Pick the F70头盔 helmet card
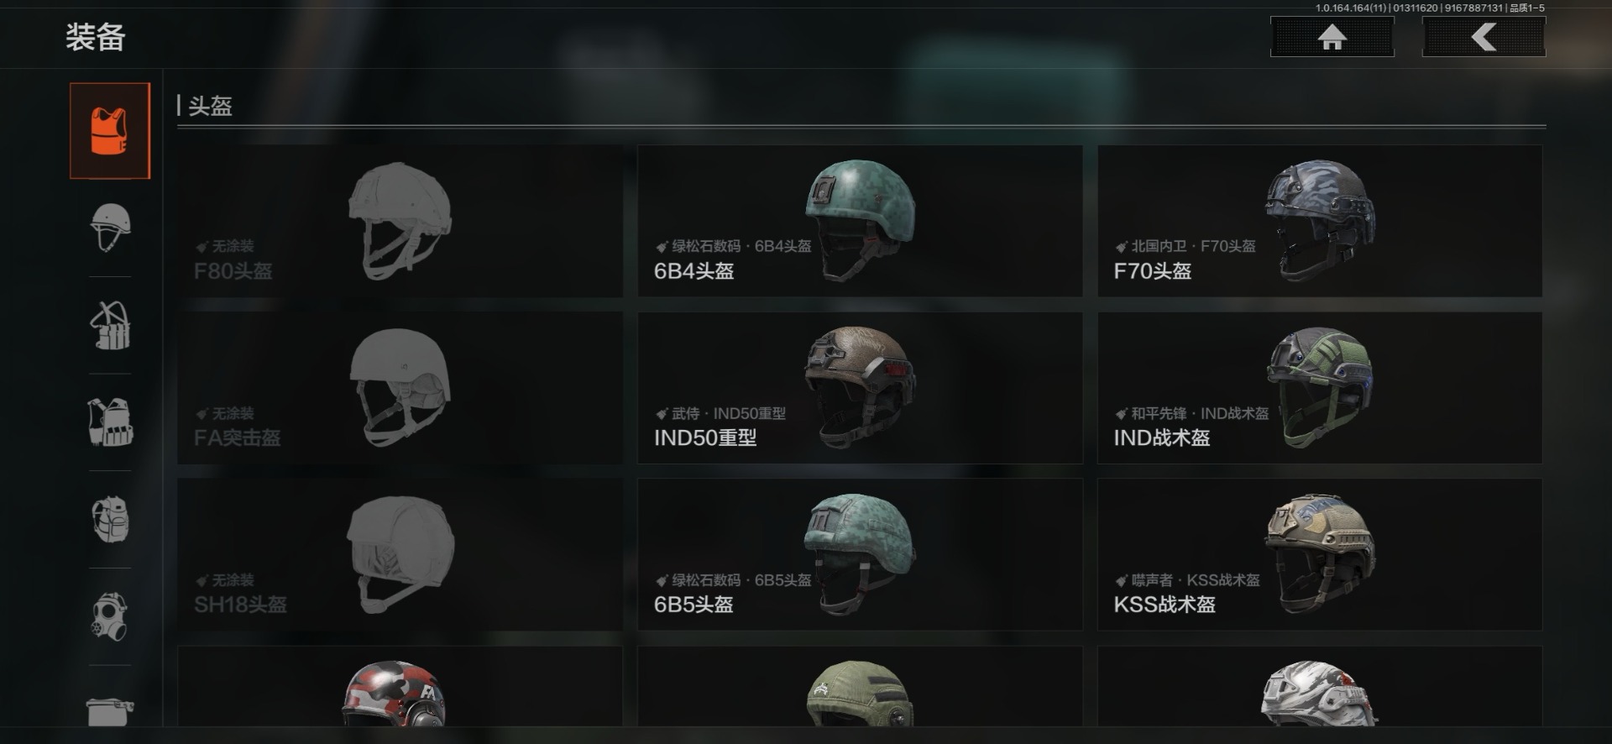 pyautogui.click(x=1320, y=221)
